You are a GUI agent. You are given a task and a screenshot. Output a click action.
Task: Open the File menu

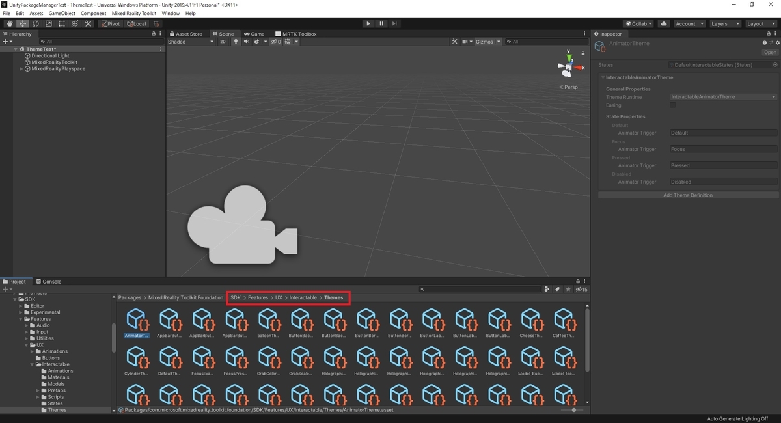pos(7,13)
